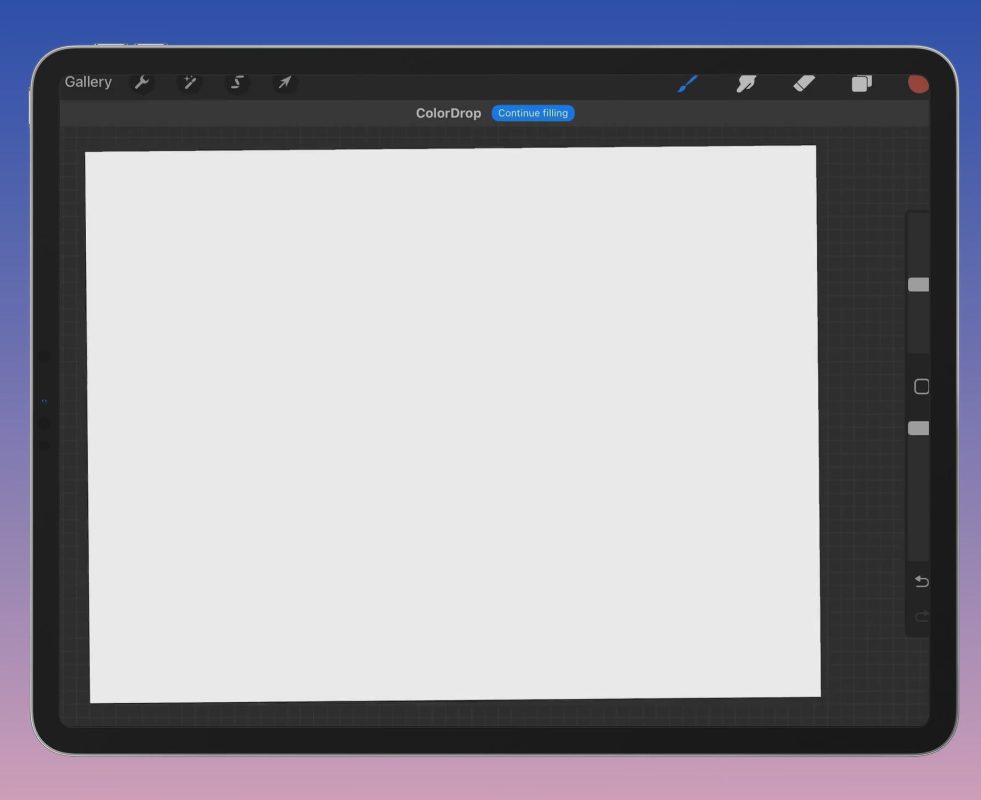Image resolution: width=981 pixels, height=800 pixels.
Task: Open the Layers panel
Action: [x=861, y=84]
